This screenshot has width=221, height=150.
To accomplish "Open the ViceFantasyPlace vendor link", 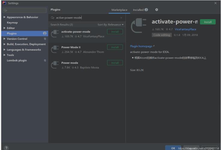I will (x=186, y=29).
